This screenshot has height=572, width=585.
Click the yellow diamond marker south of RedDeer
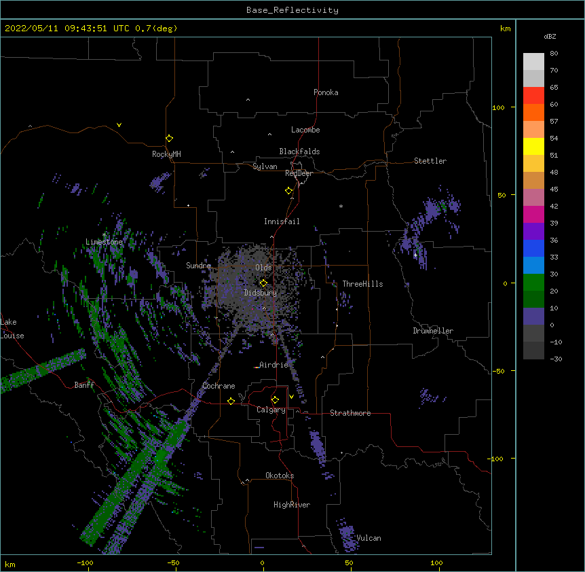tap(289, 191)
